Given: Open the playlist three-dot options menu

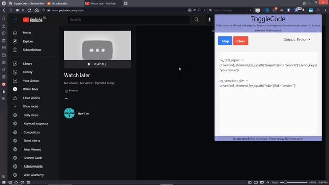Looking at the screenshot, I should click(x=66, y=98).
